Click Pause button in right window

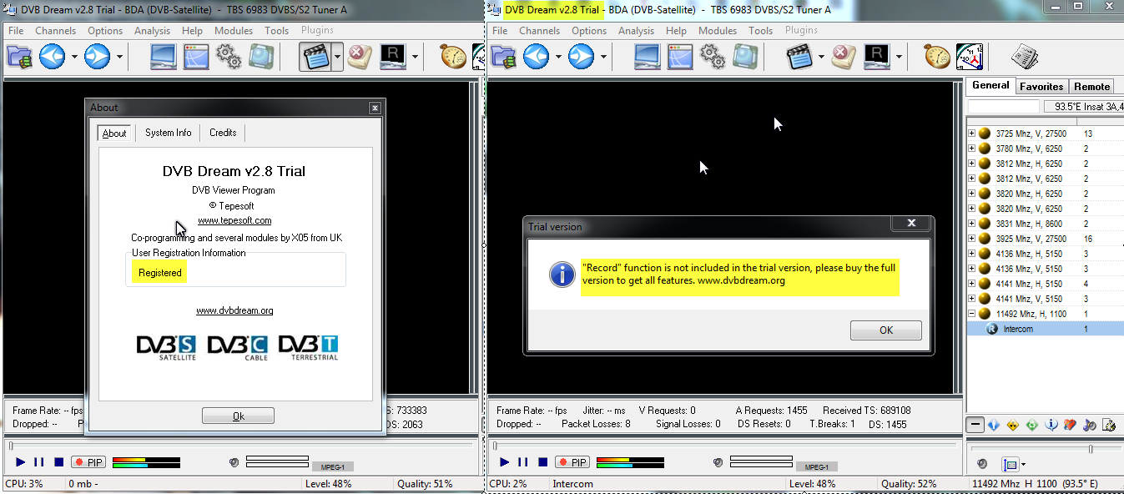pyautogui.click(x=523, y=462)
